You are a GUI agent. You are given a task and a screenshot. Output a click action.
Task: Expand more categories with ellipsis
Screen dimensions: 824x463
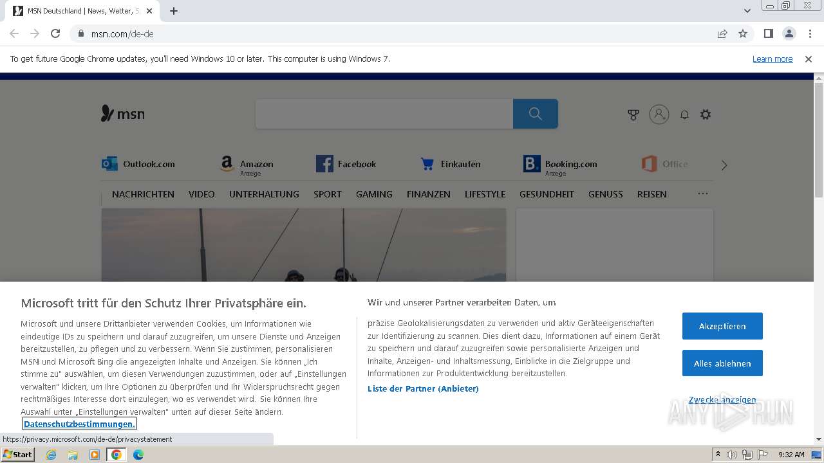click(x=703, y=194)
